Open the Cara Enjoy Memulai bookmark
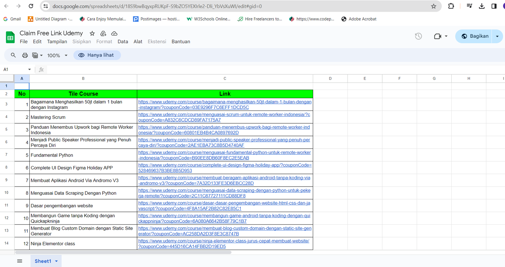This screenshot has width=505, height=267. click(103, 19)
